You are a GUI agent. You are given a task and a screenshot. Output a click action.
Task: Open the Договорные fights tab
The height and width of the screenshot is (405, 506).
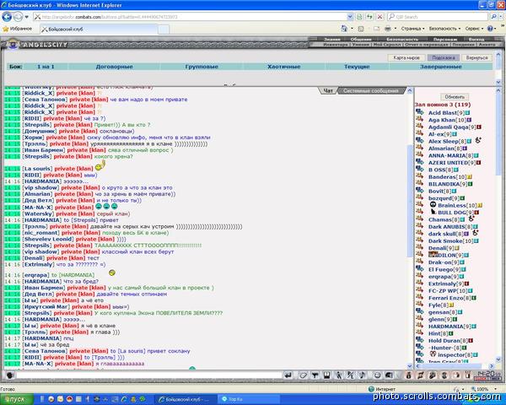(114, 67)
